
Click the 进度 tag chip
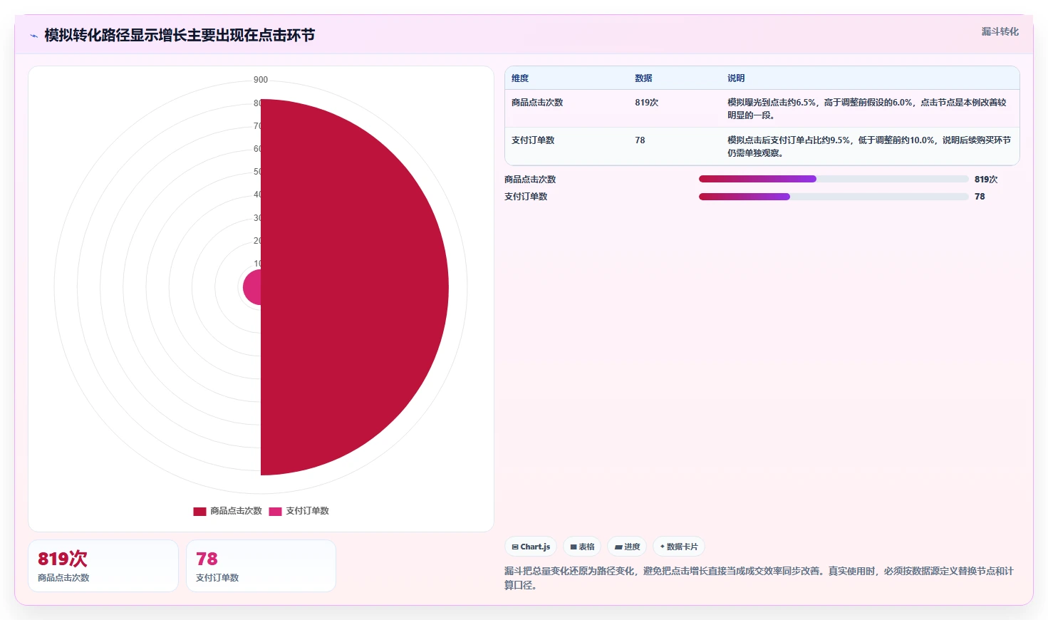coord(627,547)
